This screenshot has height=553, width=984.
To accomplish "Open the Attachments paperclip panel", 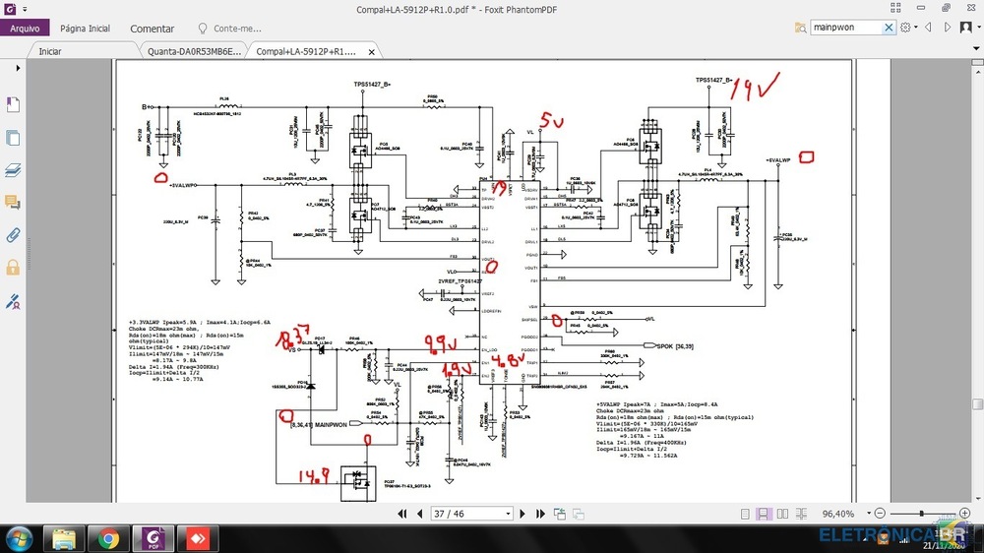I will pos(14,234).
